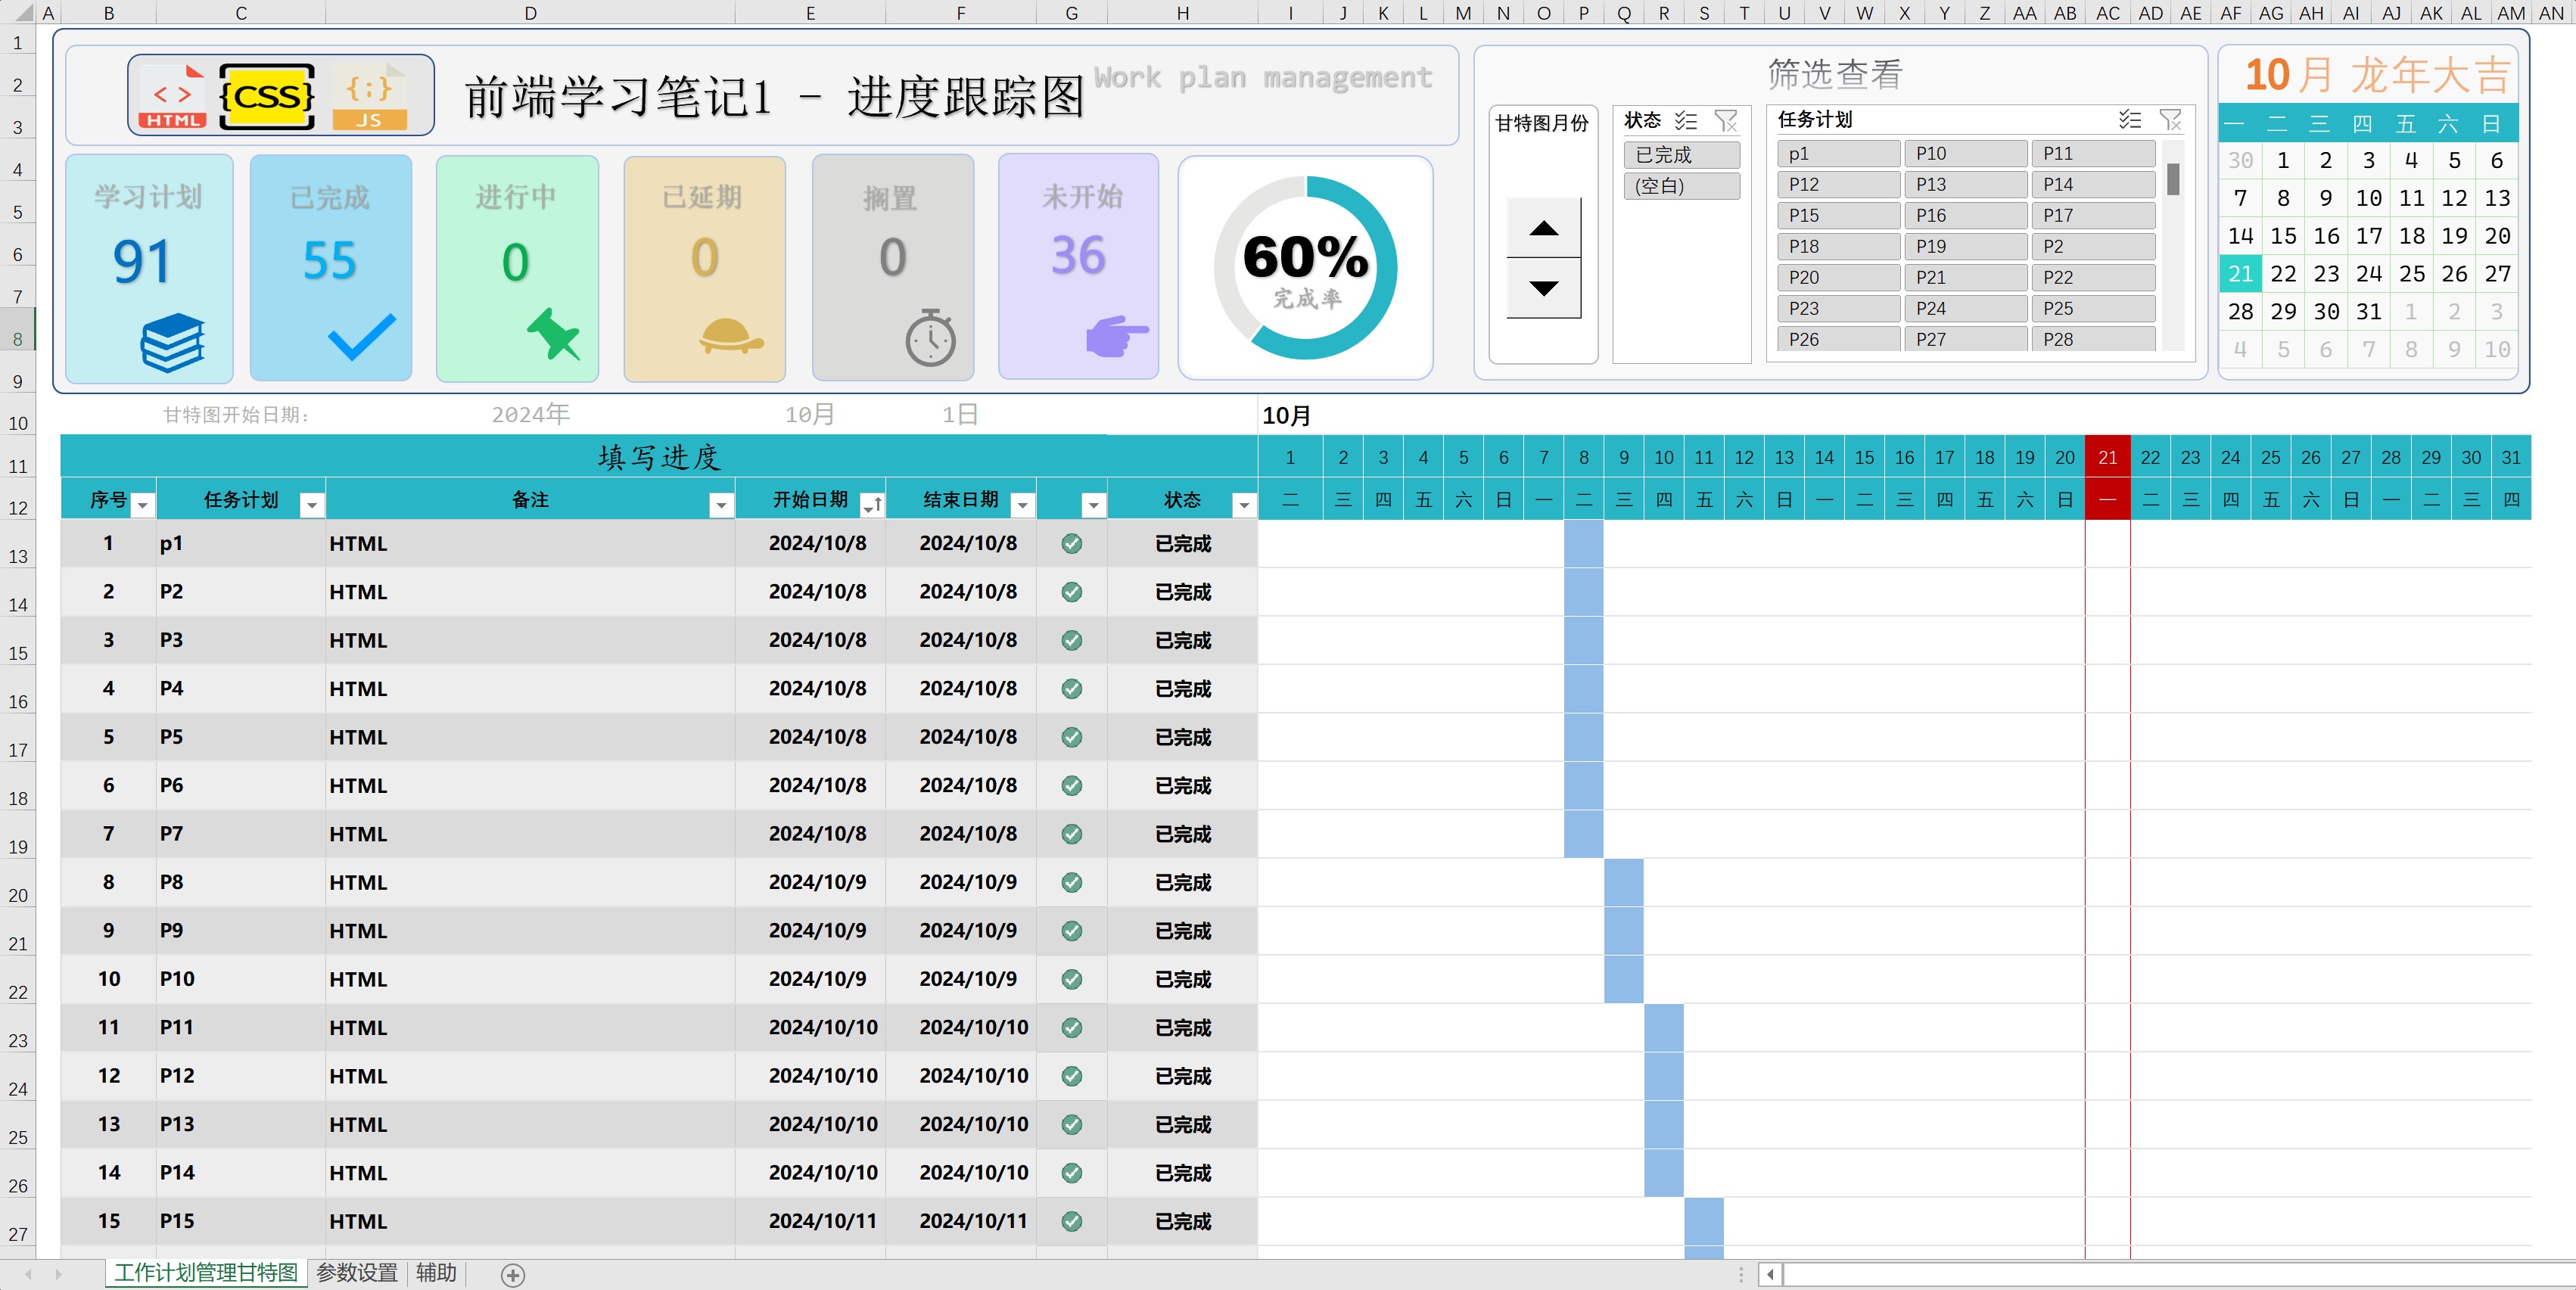
Task: Click highlighted day 21 in calendar
Action: click(x=2240, y=273)
